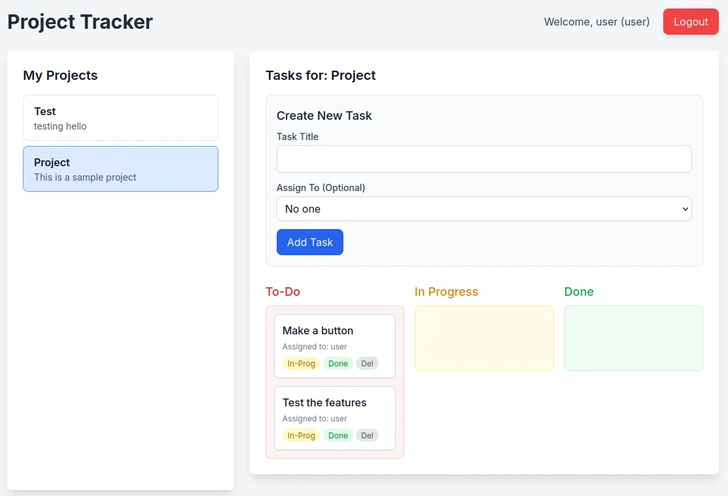Click the In Progress column heading
This screenshot has height=496, width=728.
pos(446,292)
